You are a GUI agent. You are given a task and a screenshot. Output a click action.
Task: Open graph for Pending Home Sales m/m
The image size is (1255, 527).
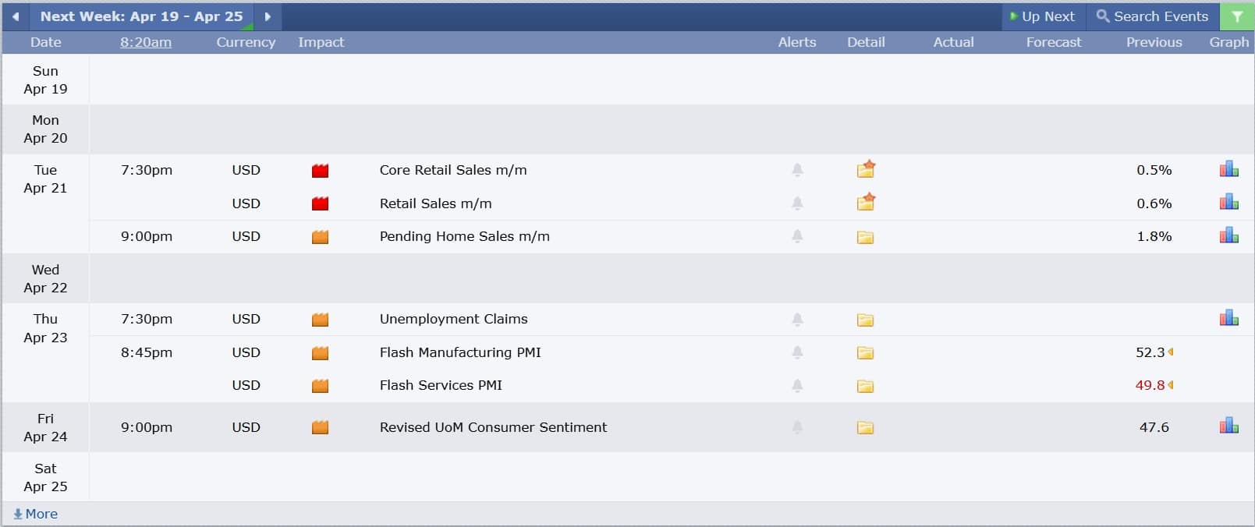(1228, 235)
